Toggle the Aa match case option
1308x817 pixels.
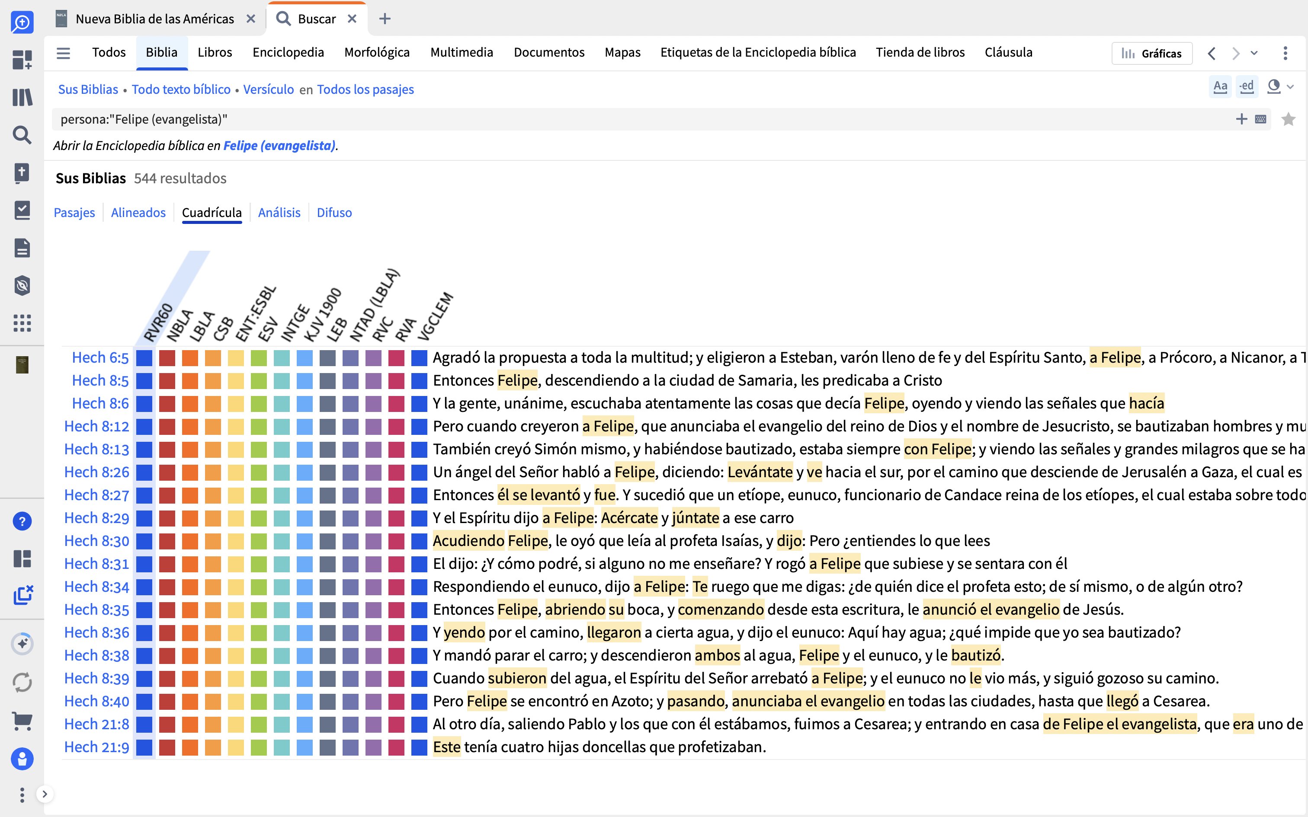tap(1220, 86)
